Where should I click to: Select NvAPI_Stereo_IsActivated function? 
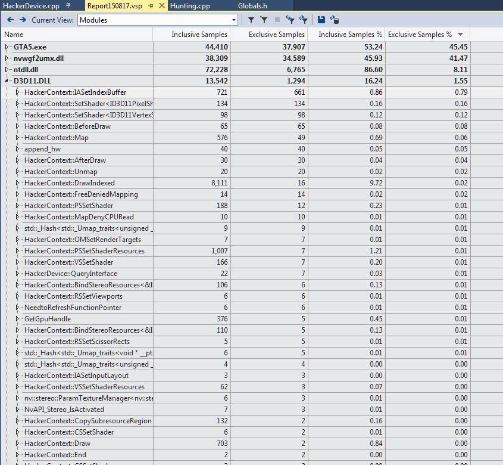(x=64, y=410)
